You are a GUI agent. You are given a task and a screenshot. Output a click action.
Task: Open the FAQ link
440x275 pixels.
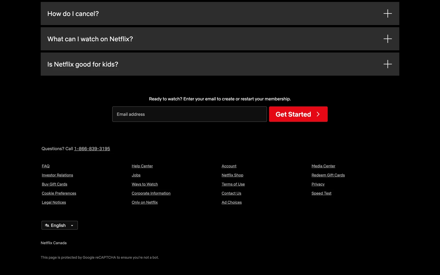(x=46, y=166)
